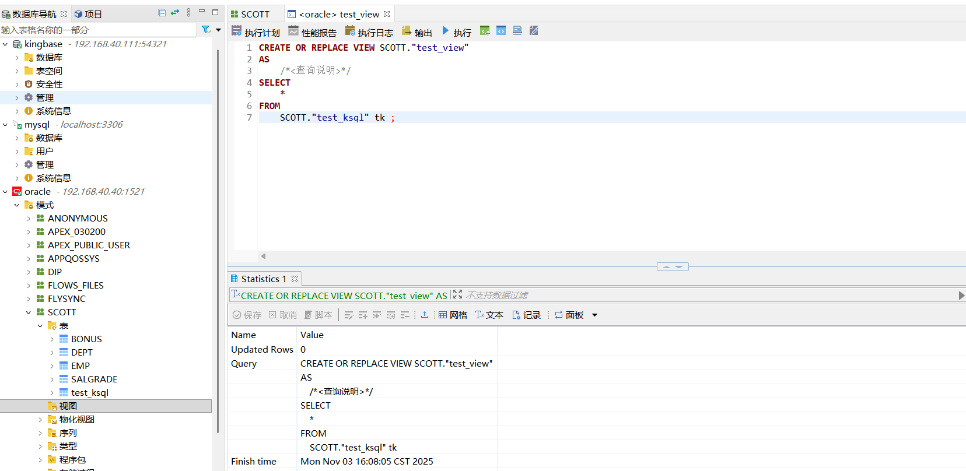Open the 执行计划 execution plan
966x471 pixels.
(x=256, y=32)
